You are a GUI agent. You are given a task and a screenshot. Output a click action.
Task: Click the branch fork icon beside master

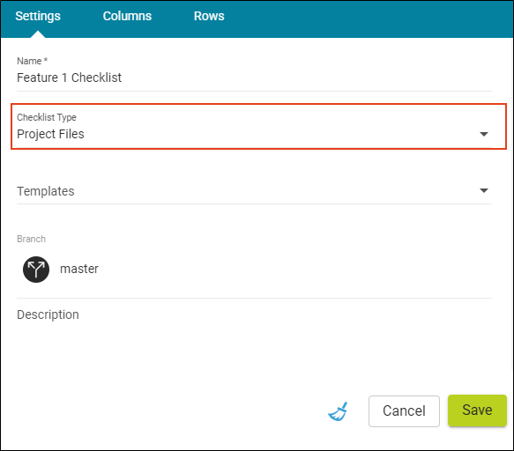36,270
